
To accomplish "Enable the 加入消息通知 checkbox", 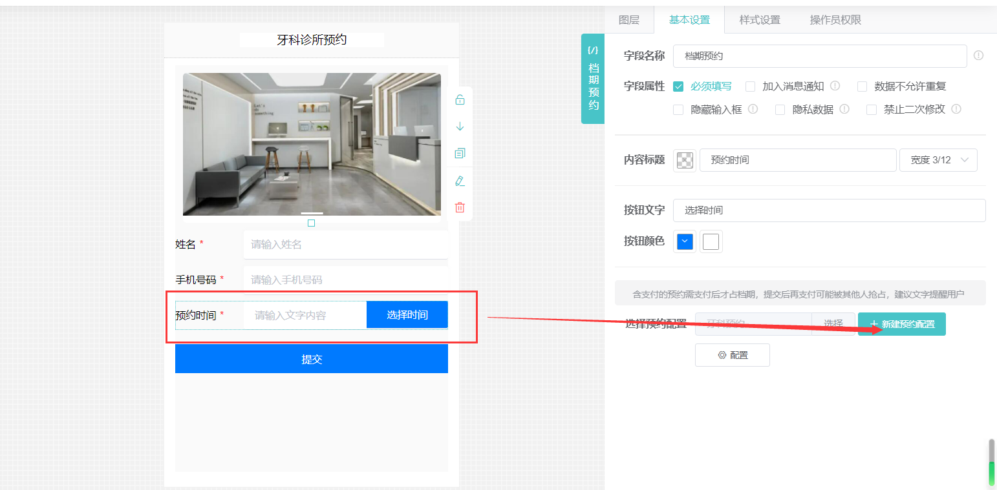I will (750, 87).
